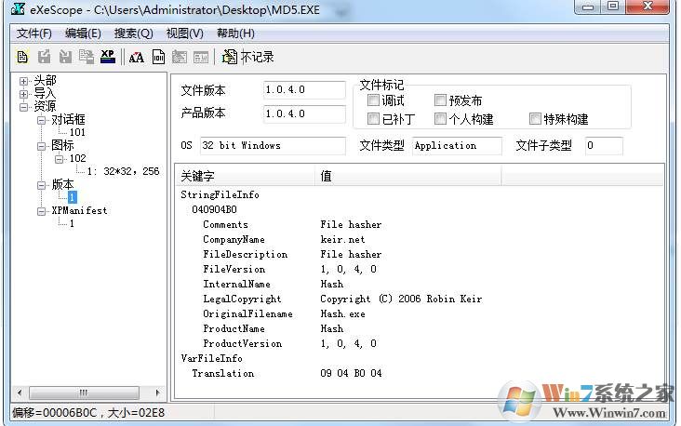The width and height of the screenshot is (681, 426).
Task: Collapse the XPManifest tree node
Action: click(x=41, y=211)
